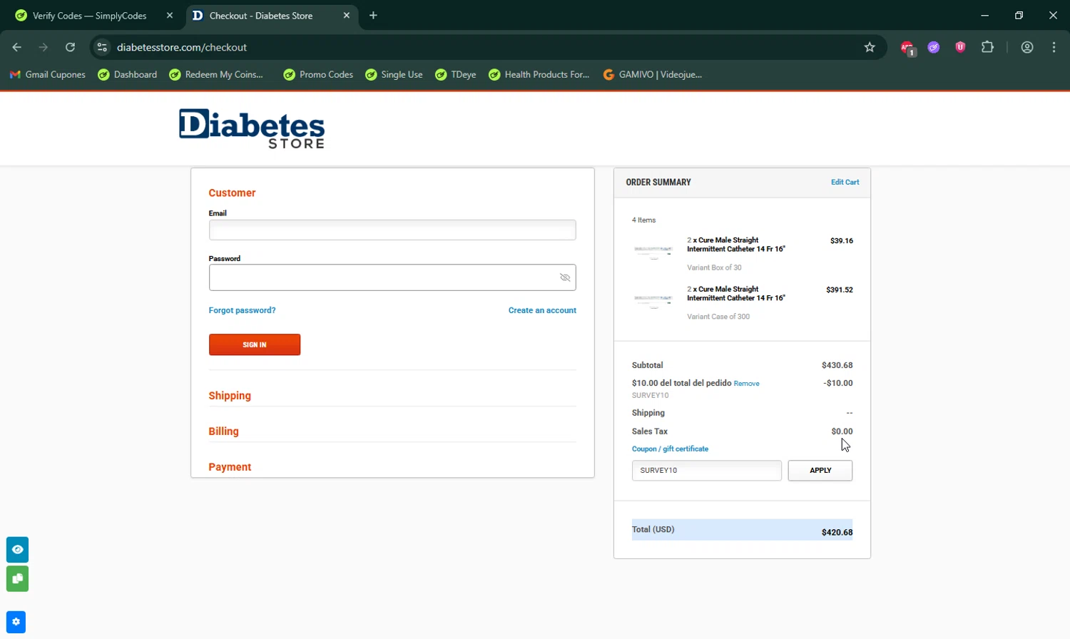The width and height of the screenshot is (1070, 639).
Task: Click the -$10.00 discount amount
Action: click(838, 383)
